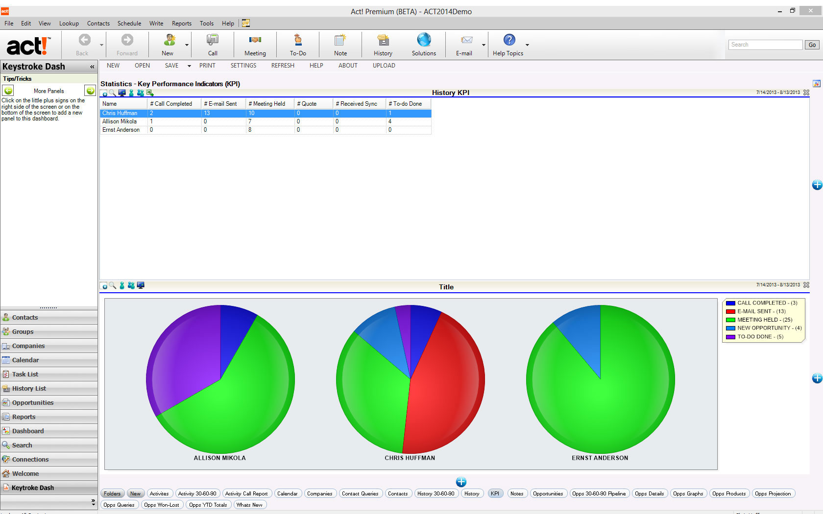Add panel via plus beside pie charts
Image resolution: width=823 pixels, height=514 pixels.
pos(817,378)
